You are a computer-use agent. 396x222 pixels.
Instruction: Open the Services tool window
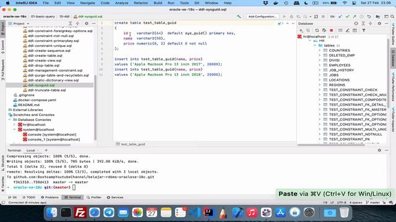pyautogui.click(x=115, y=197)
